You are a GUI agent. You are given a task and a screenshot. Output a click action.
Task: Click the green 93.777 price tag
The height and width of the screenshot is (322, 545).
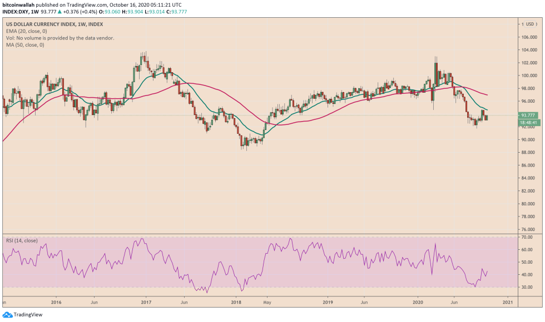click(x=527, y=115)
